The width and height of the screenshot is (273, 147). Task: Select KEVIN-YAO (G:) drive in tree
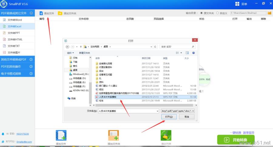[79, 90]
